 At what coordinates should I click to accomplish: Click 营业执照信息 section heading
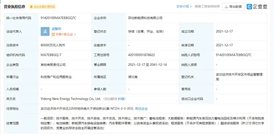click(x=14, y=7)
